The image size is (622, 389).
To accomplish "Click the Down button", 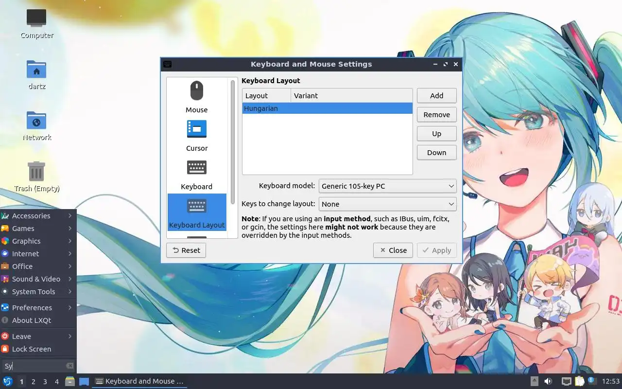I will click(436, 152).
